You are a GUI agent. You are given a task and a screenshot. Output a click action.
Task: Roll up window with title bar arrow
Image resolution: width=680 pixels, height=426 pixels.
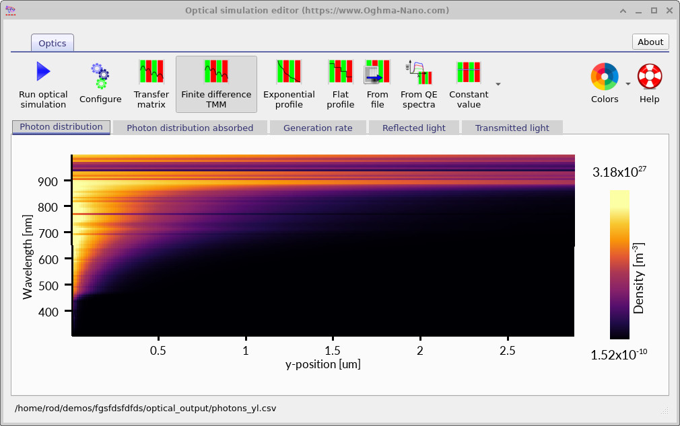tap(623, 11)
